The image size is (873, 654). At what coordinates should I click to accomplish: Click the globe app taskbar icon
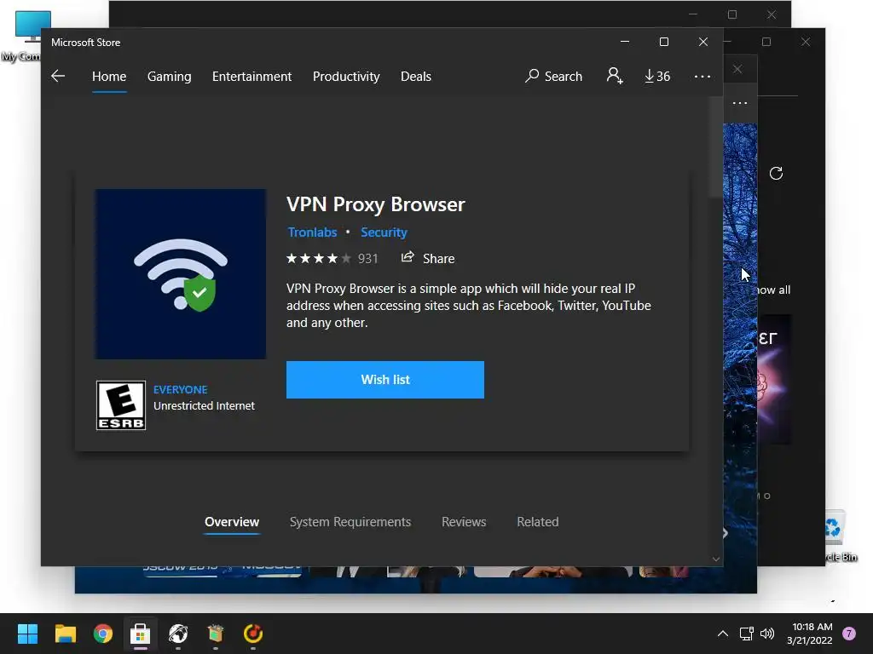(178, 634)
